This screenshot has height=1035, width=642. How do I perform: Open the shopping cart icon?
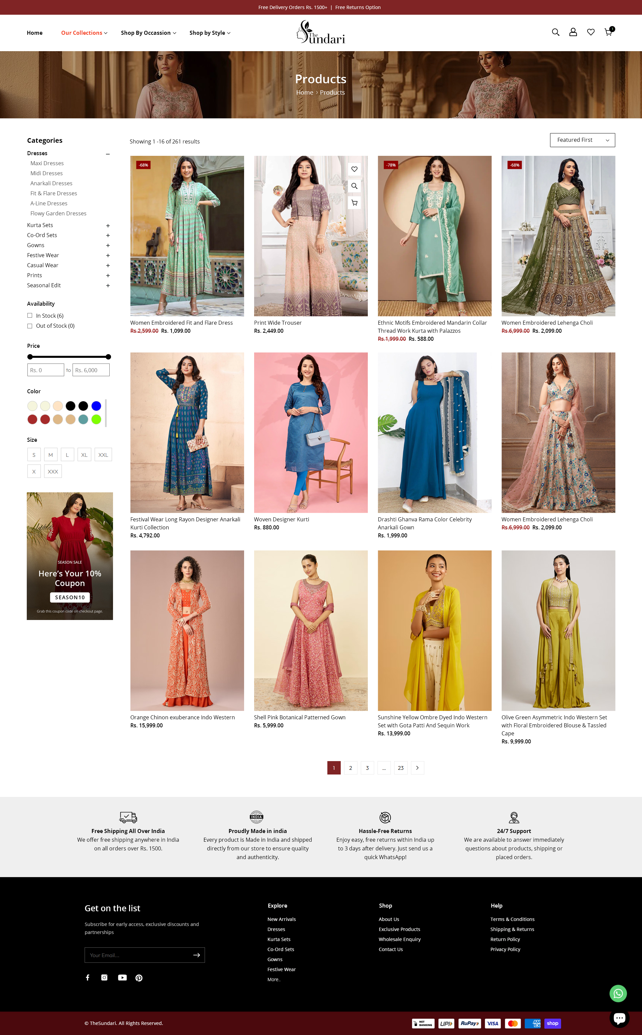click(x=608, y=32)
